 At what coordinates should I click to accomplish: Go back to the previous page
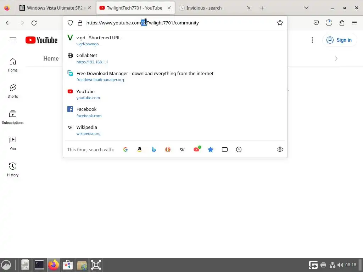9,23
